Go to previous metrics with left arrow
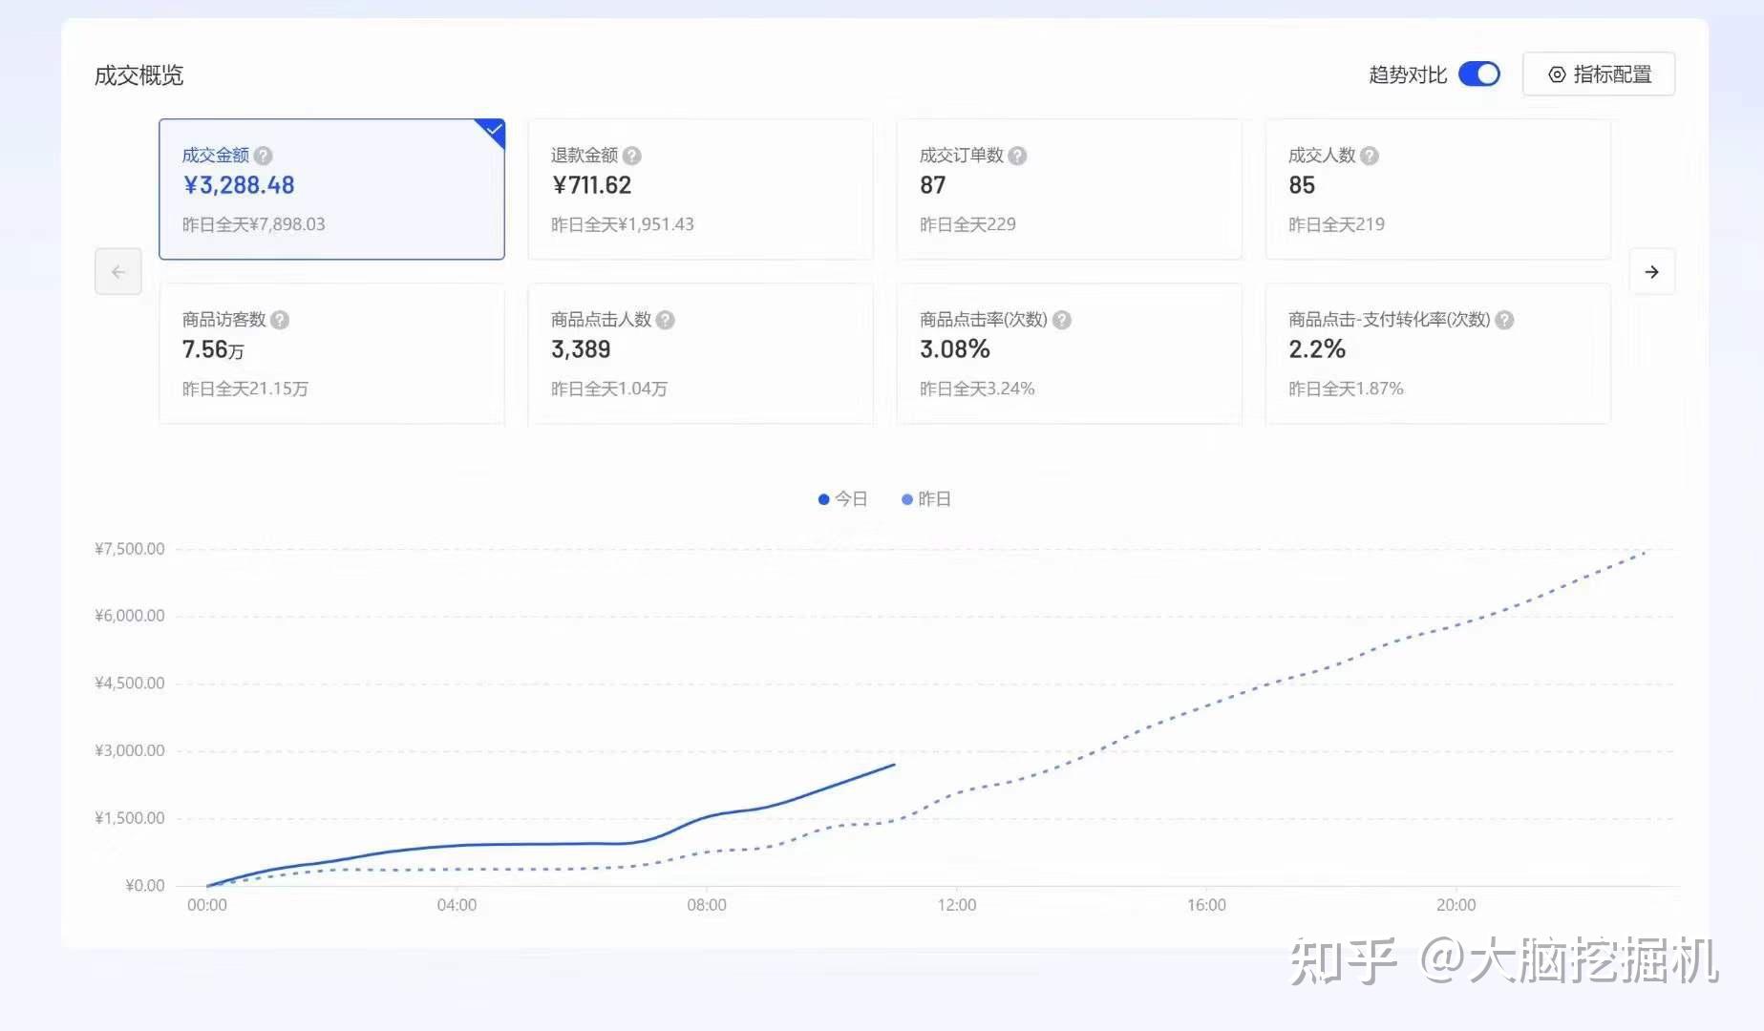This screenshot has height=1031, width=1764. click(118, 272)
